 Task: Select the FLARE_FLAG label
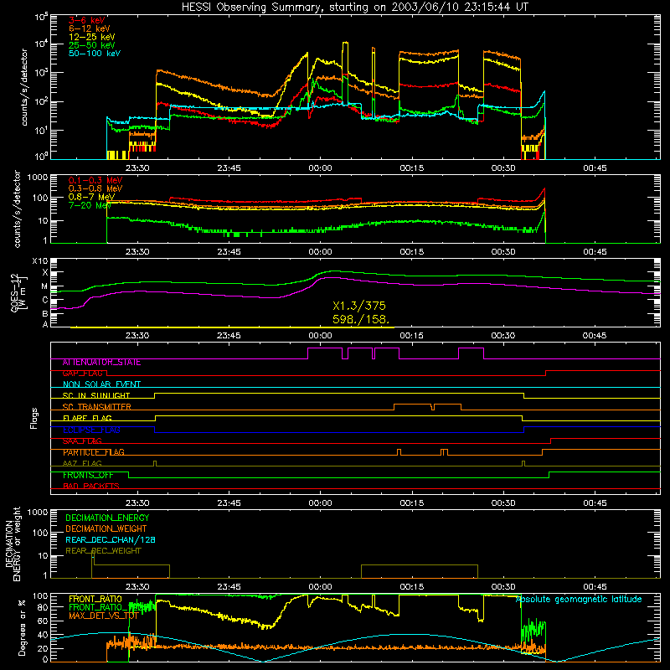(x=87, y=418)
